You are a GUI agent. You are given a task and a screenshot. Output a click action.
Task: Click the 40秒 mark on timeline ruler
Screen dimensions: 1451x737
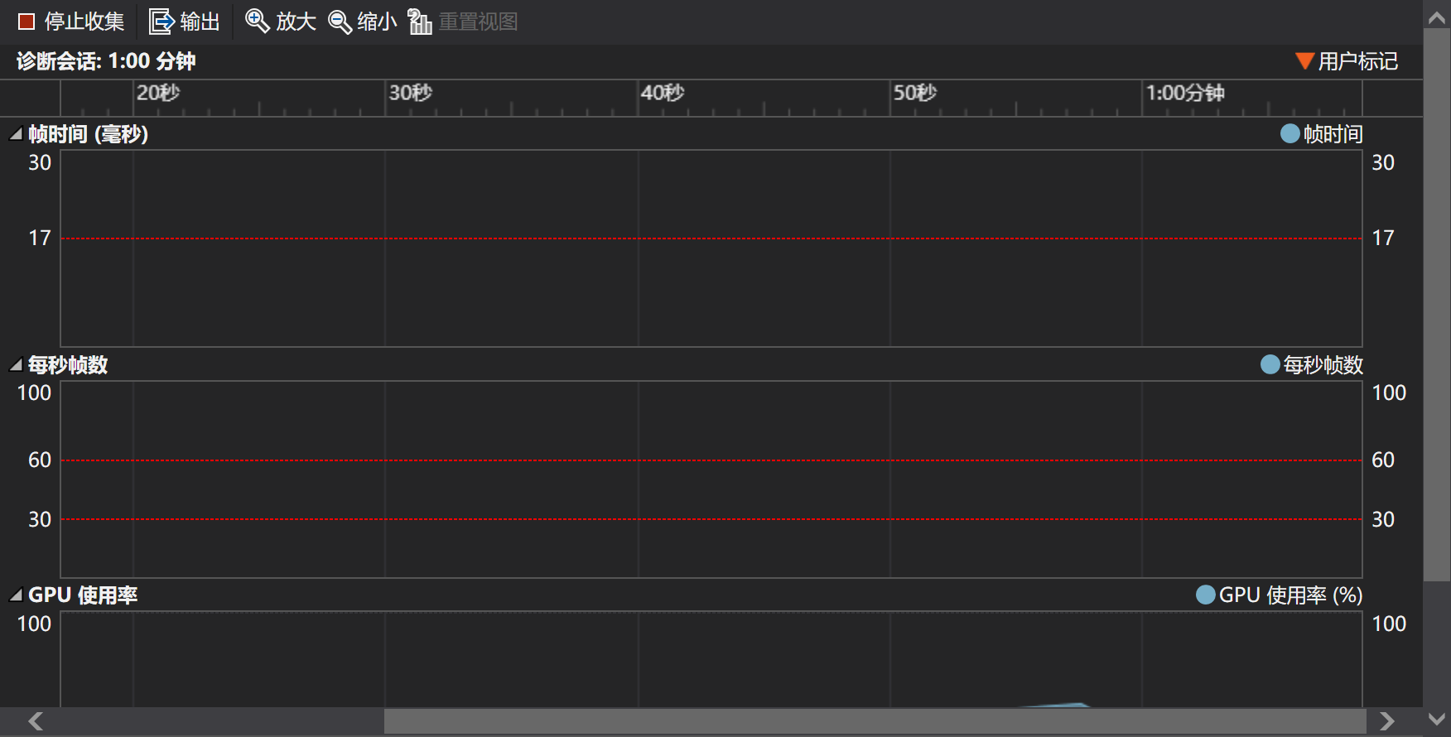(662, 93)
